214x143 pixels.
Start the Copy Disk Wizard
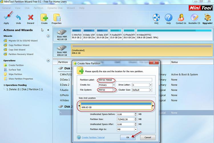(x=17, y=50)
